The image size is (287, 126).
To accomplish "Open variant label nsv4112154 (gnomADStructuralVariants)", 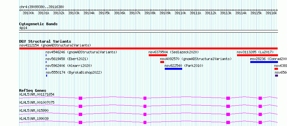I will 55,45.
